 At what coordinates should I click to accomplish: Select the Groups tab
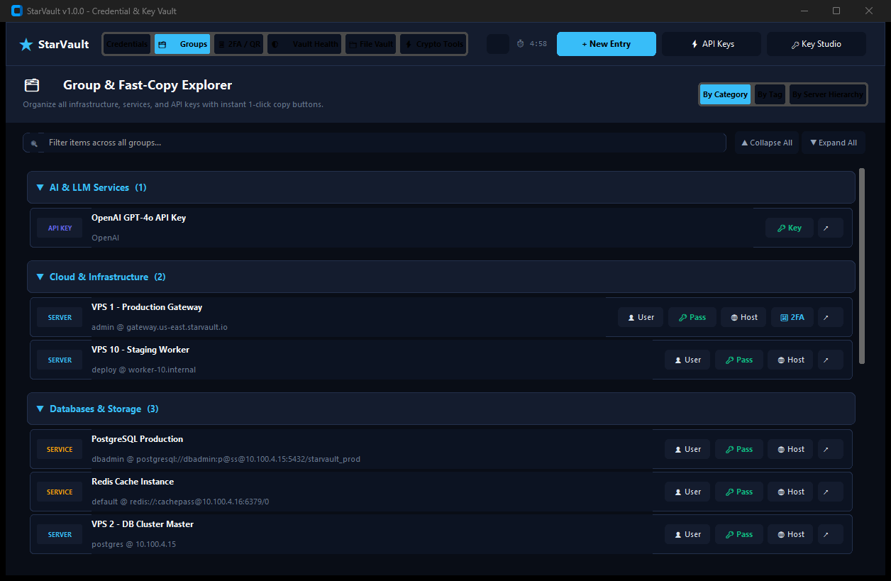pyautogui.click(x=182, y=44)
